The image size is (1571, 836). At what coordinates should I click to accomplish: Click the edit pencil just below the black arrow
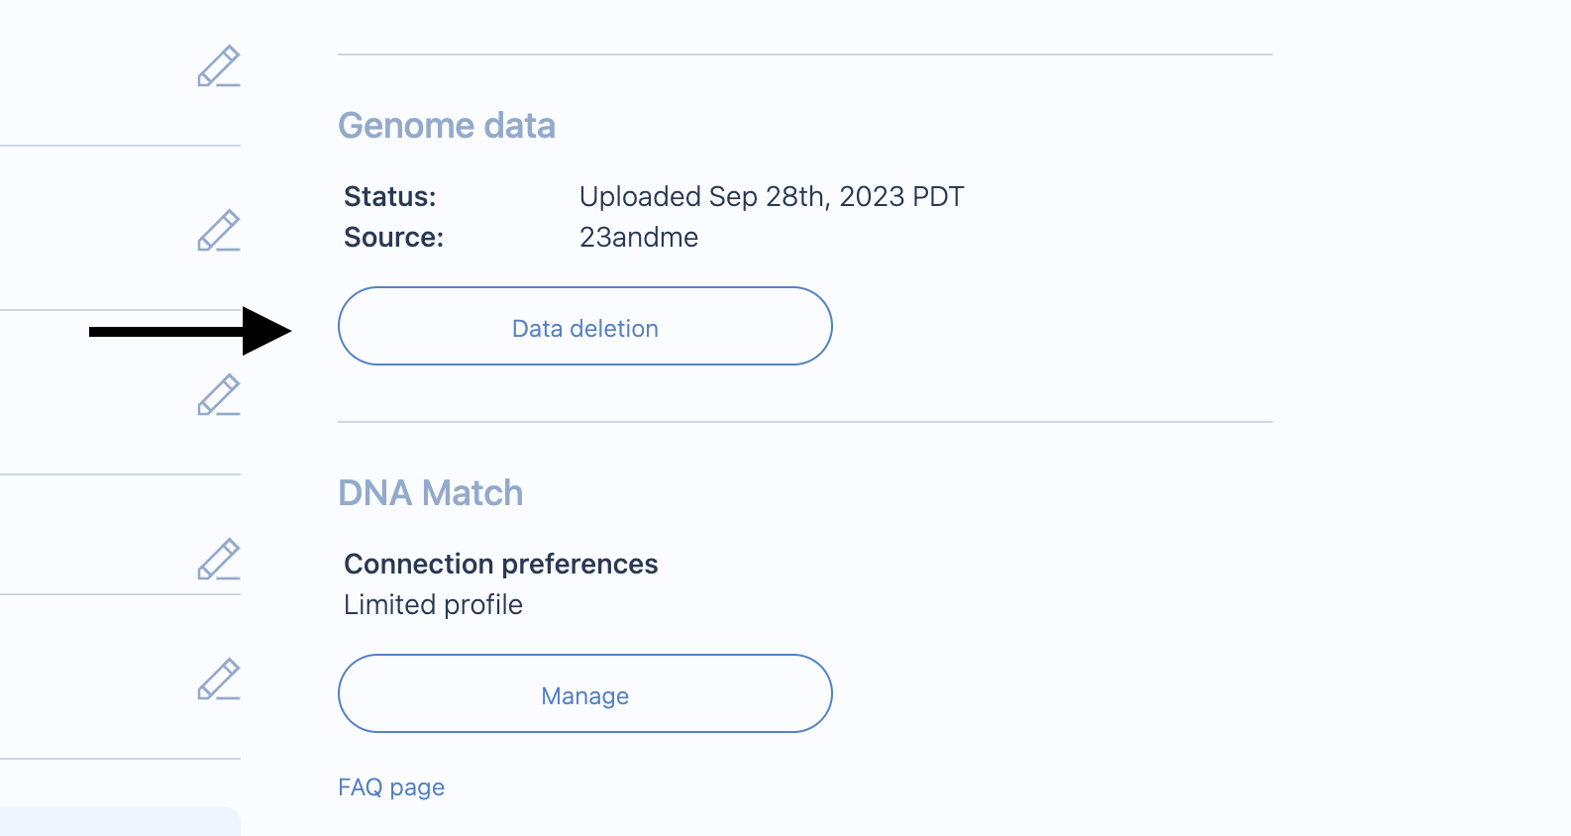point(219,395)
